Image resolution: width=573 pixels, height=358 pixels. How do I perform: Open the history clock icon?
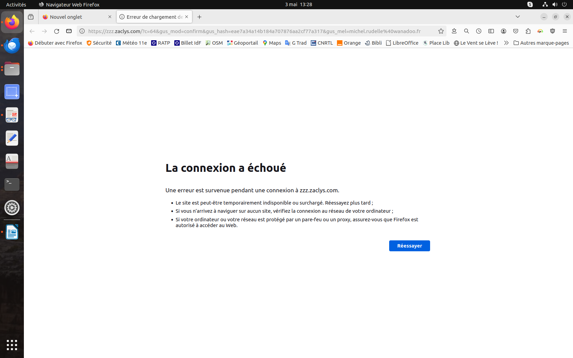pyautogui.click(x=479, y=31)
